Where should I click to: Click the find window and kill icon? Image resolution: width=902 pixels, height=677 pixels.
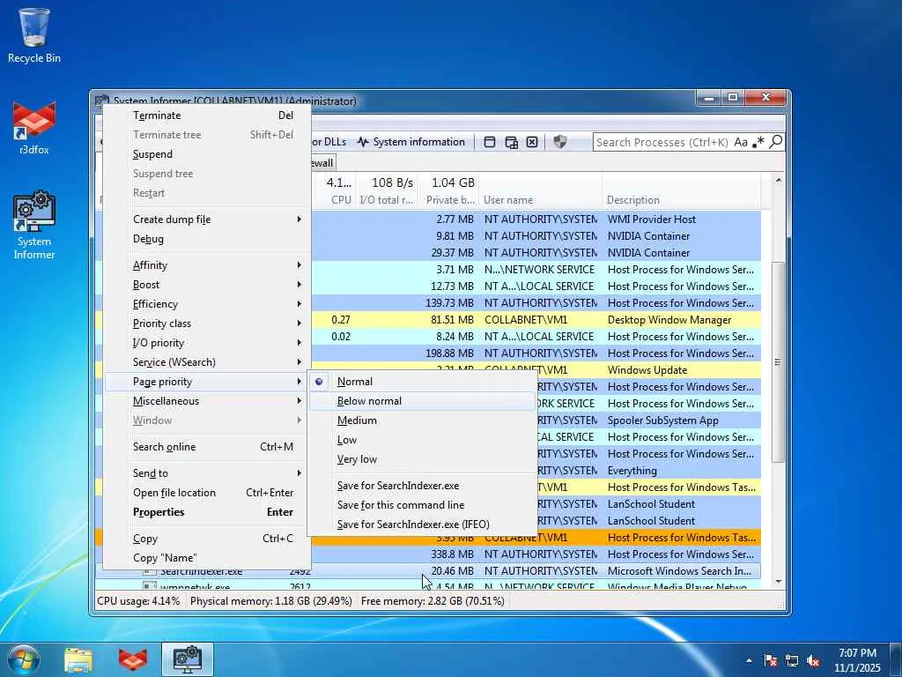532,142
